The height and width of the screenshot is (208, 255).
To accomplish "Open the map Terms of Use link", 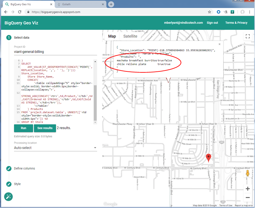I will point(225,205).
